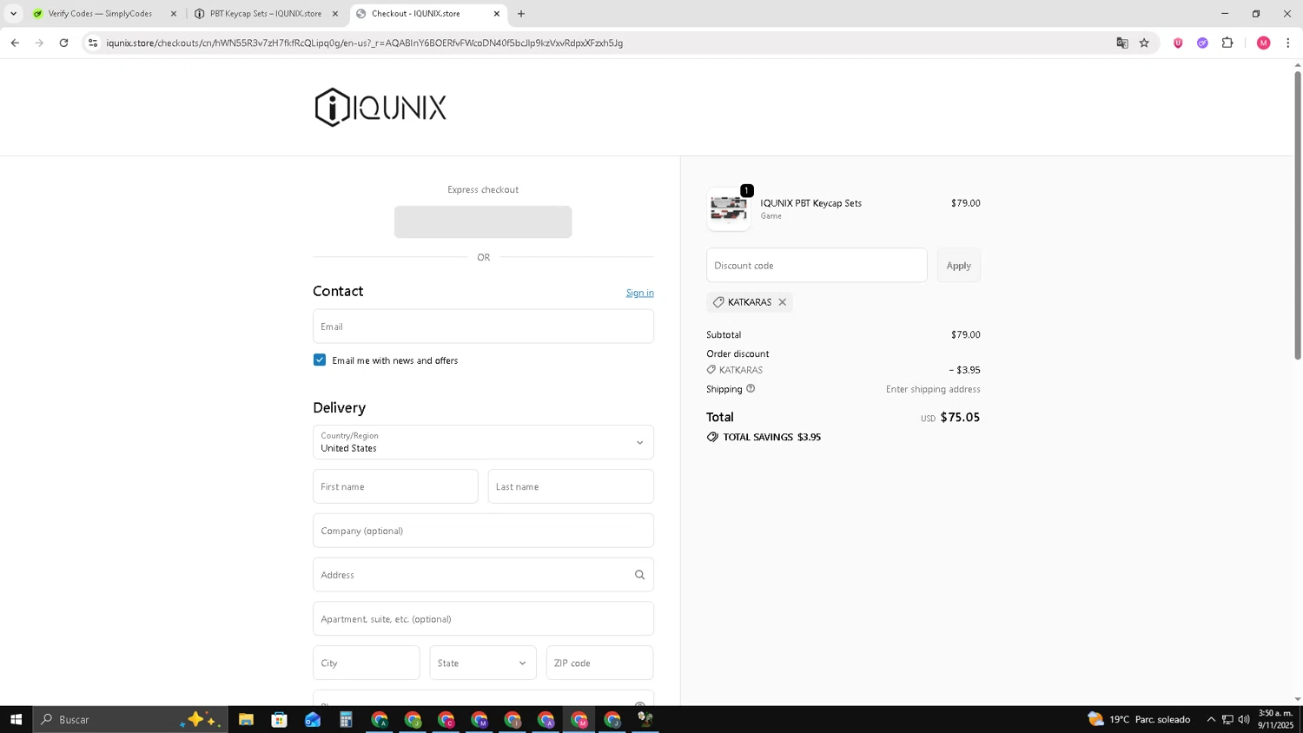Open a new browser tab

[x=521, y=14]
